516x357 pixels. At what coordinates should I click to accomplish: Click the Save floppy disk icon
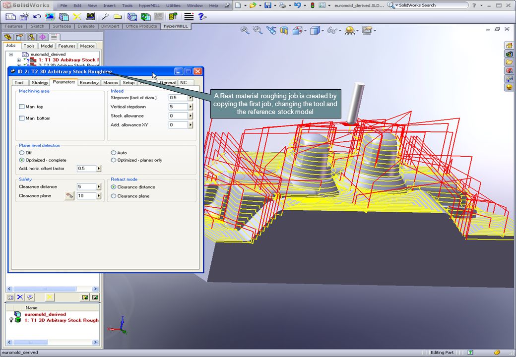pos(268,5)
